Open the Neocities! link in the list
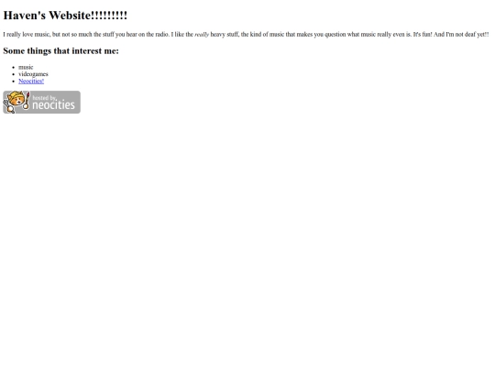 click(31, 82)
